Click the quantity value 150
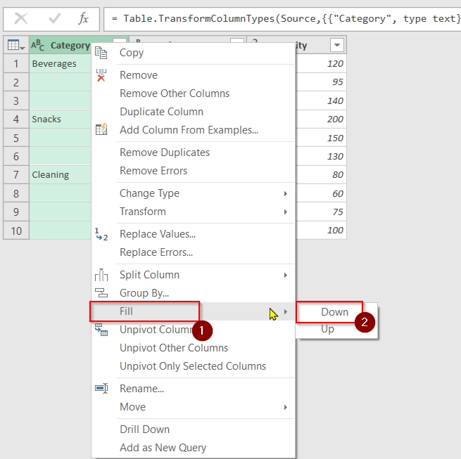The width and height of the screenshot is (461, 459). click(335, 138)
